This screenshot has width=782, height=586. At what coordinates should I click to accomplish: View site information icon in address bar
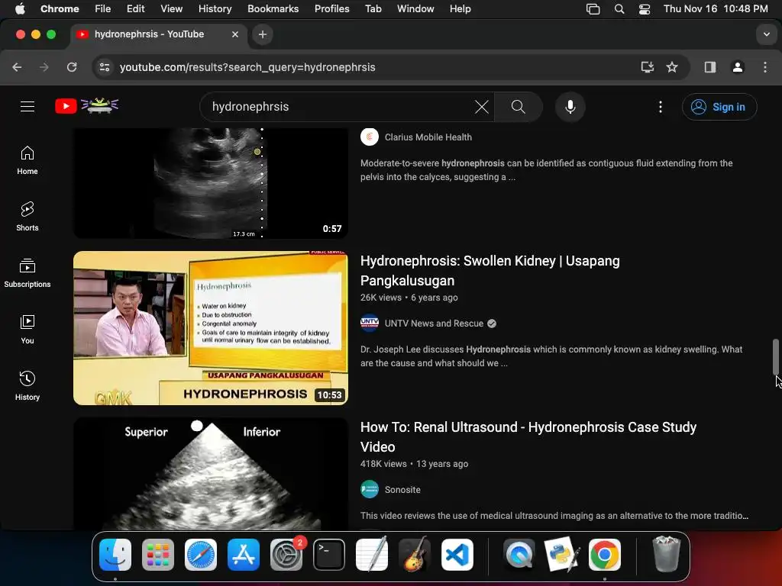coord(104,67)
